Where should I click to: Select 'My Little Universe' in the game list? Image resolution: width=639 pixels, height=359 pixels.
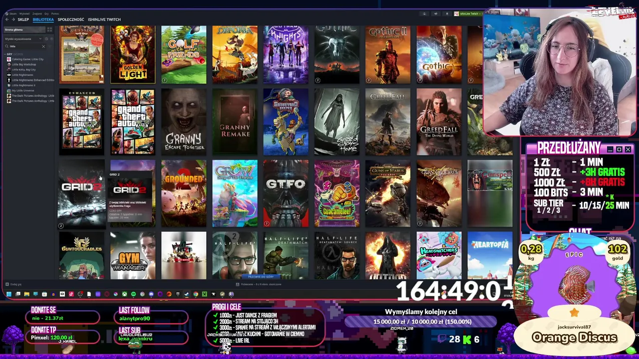point(23,90)
